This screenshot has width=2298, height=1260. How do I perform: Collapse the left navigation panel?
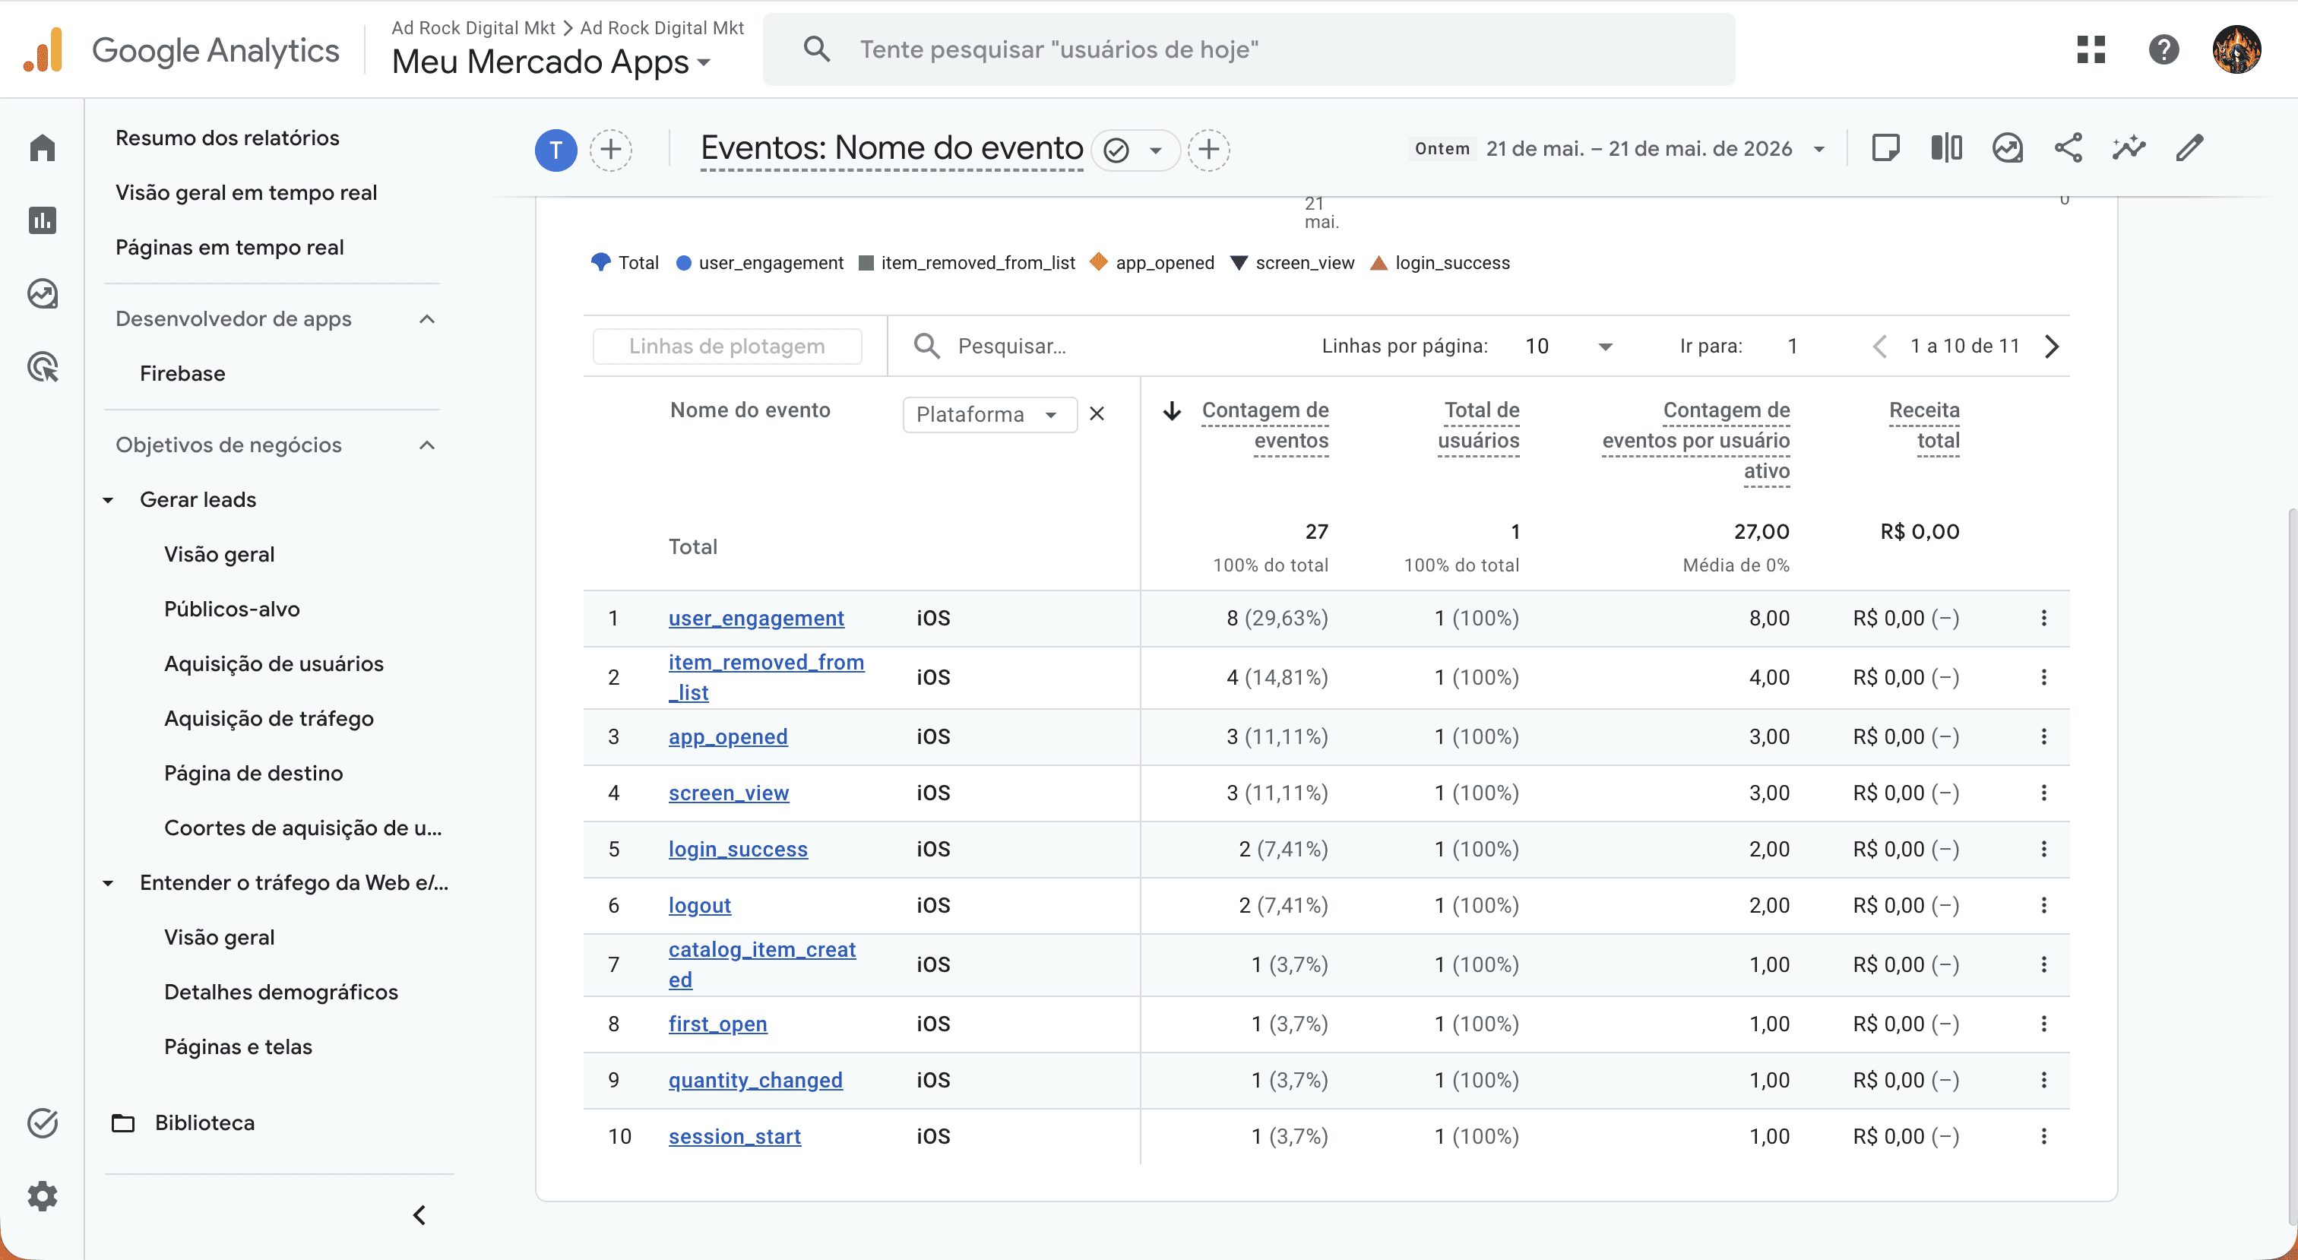[419, 1214]
